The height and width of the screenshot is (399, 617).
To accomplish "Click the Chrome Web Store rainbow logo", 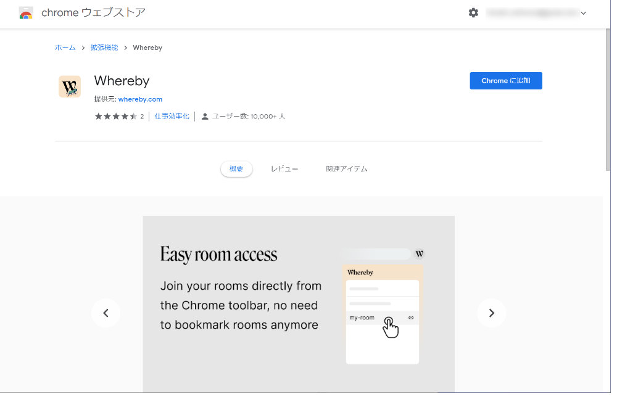I will pyautogui.click(x=26, y=13).
